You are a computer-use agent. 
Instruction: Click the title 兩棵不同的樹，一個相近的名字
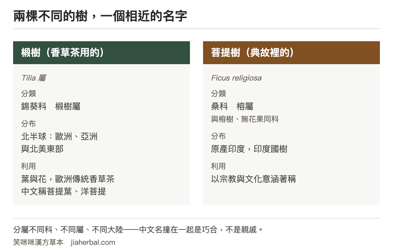point(100,16)
